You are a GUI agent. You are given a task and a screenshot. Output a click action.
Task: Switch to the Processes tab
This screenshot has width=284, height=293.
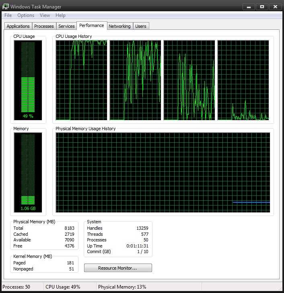click(x=44, y=26)
